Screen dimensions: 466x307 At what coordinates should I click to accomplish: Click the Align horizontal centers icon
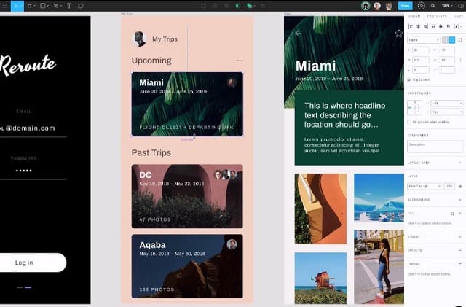(419, 26)
